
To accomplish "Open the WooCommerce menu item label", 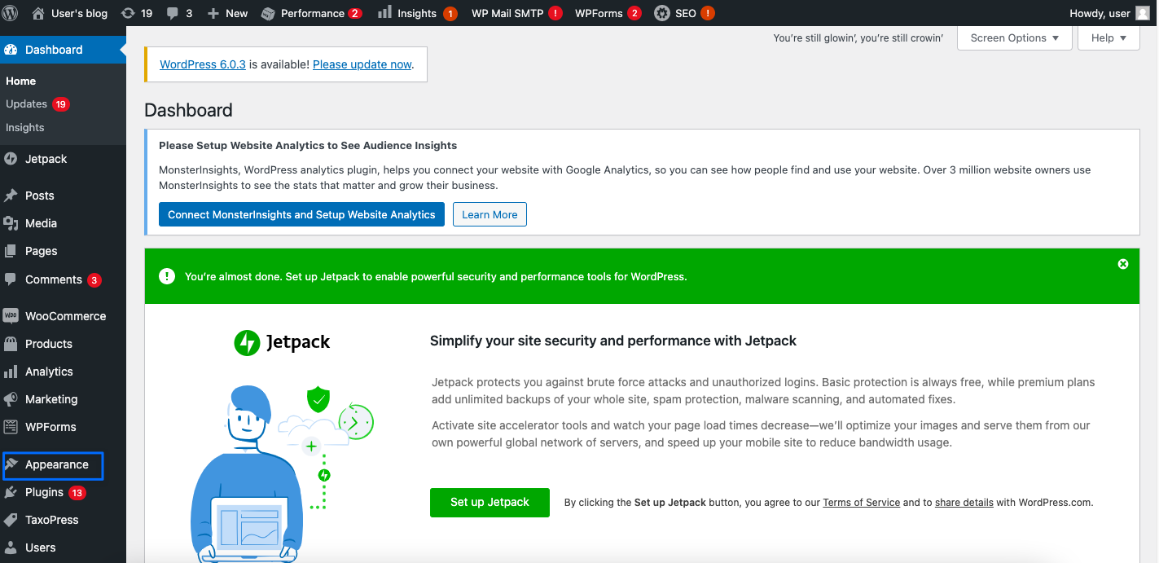I will (66, 316).
